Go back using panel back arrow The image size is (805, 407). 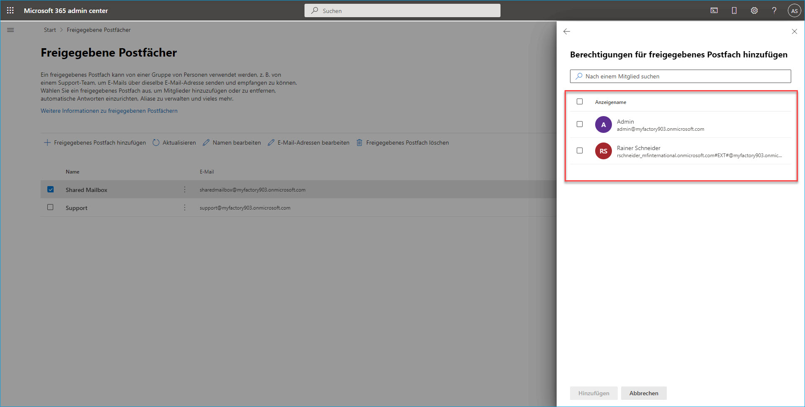click(567, 31)
